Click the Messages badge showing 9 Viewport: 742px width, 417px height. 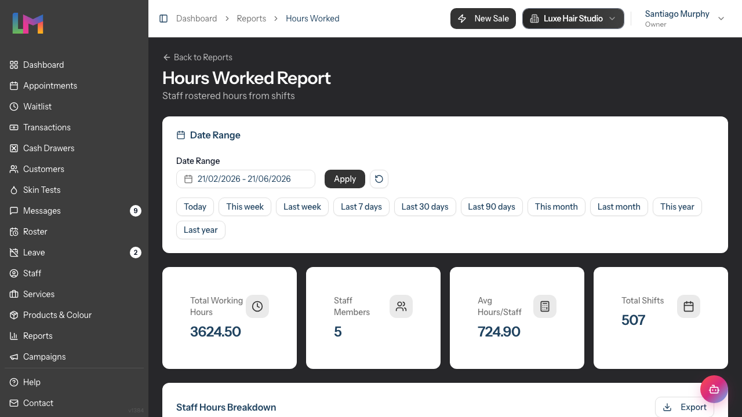(x=136, y=211)
